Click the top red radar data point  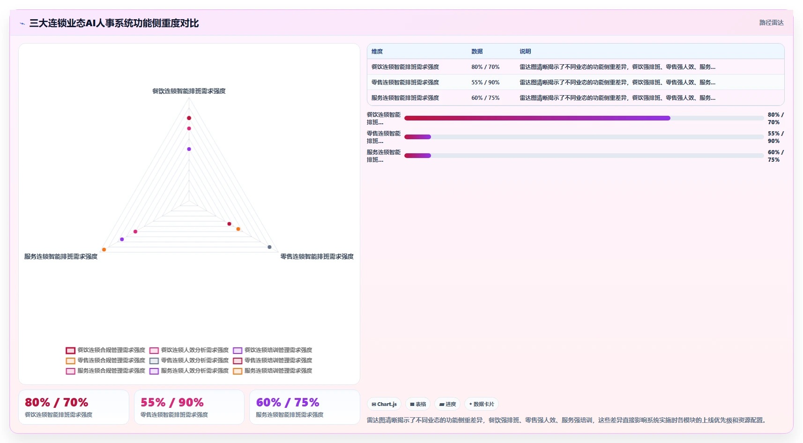[189, 118]
